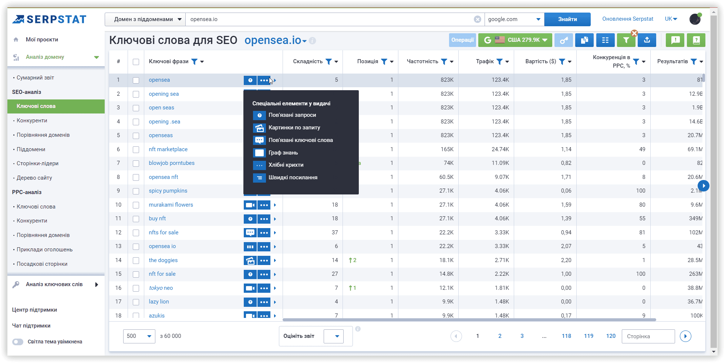This screenshot has height=363, width=725.
Task: Click the copy documents icon button
Action: click(x=584, y=40)
